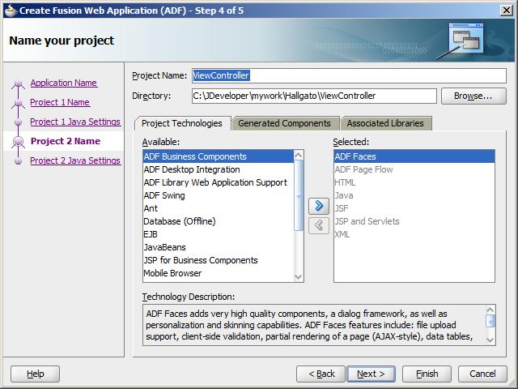Select Java in Selected list
518x389 pixels.
[x=414, y=195]
